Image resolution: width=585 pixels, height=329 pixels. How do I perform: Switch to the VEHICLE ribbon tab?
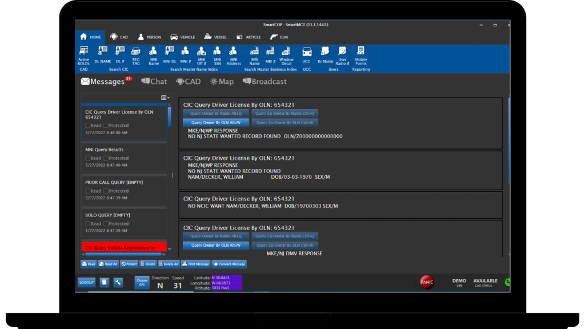[x=183, y=37]
